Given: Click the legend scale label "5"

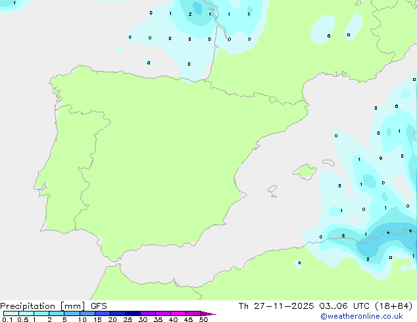Looking at the screenshot, I should pyautogui.click(x=64, y=319).
